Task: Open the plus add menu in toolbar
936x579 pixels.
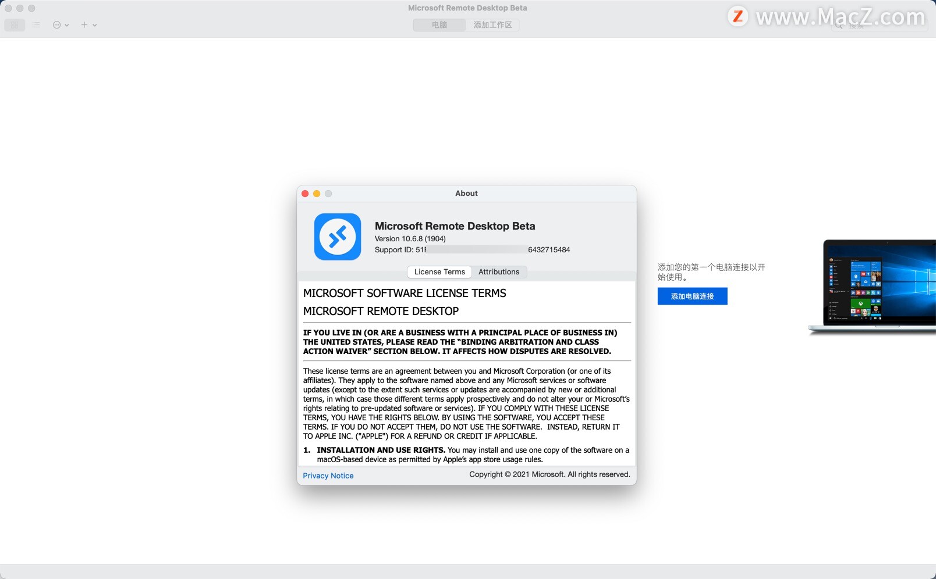Action: pos(88,25)
